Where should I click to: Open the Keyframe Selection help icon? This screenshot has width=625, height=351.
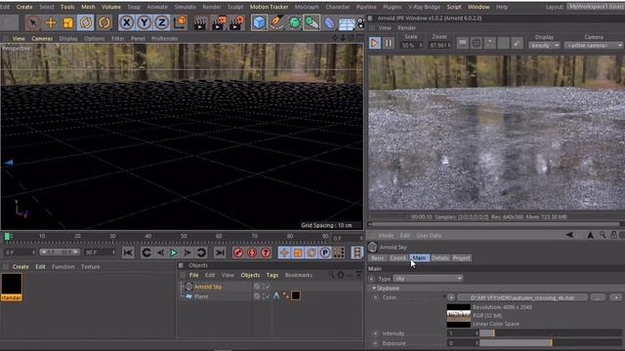click(x=266, y=253)
